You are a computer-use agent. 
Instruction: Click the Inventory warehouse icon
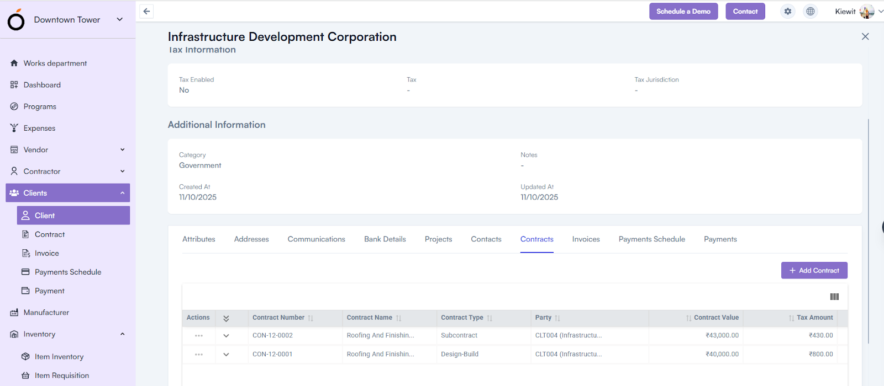click(x=14, y=334)
